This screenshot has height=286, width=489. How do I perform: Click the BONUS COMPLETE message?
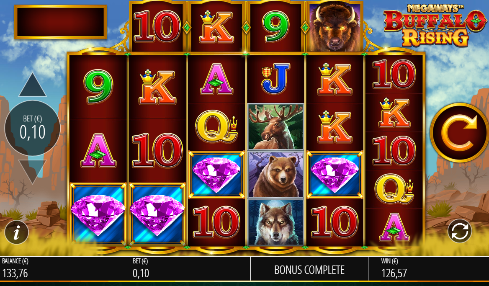(x=309, y=270)
